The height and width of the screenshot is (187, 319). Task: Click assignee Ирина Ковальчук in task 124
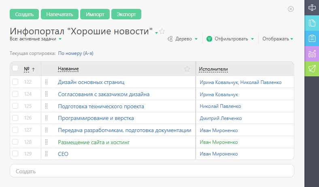click(219, 95)
